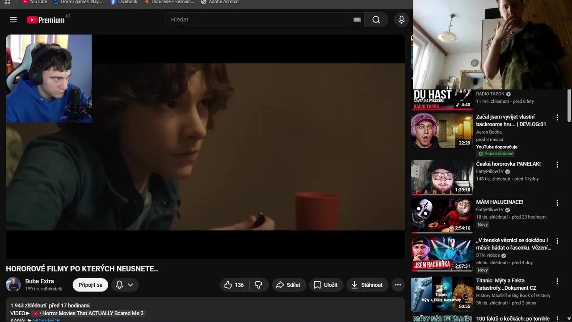572x322 pixels.
Task: Open the Titanic Mýty a Fakta thumbnail
Action: tap(442, 294)
